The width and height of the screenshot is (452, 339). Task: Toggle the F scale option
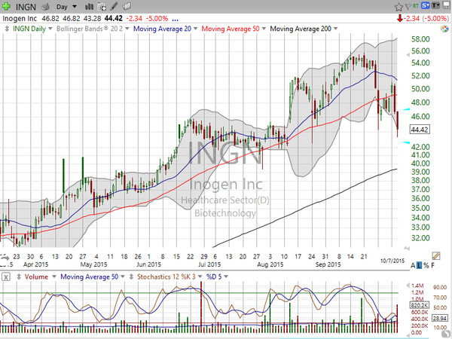pos(432,265)
